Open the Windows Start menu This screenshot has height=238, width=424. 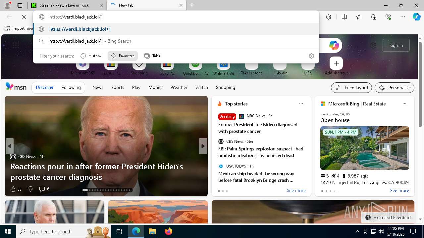[x=8, y=231]
